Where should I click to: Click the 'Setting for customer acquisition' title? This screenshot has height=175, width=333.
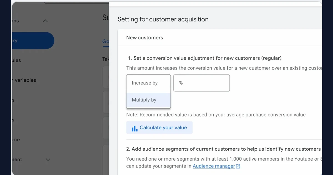pos(163,19)
